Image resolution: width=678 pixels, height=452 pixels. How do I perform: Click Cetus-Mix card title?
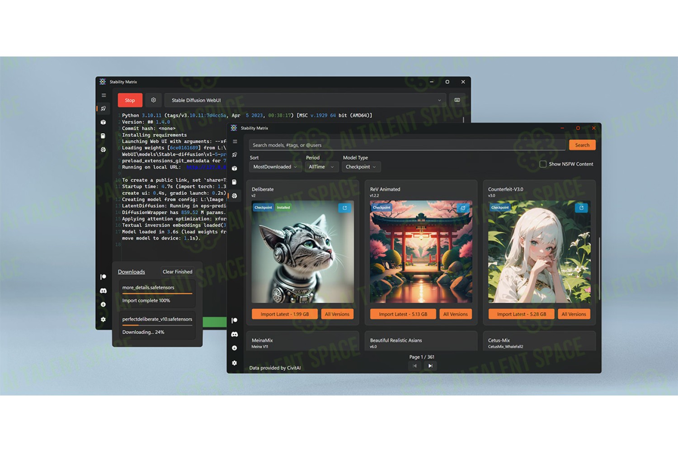499,340
